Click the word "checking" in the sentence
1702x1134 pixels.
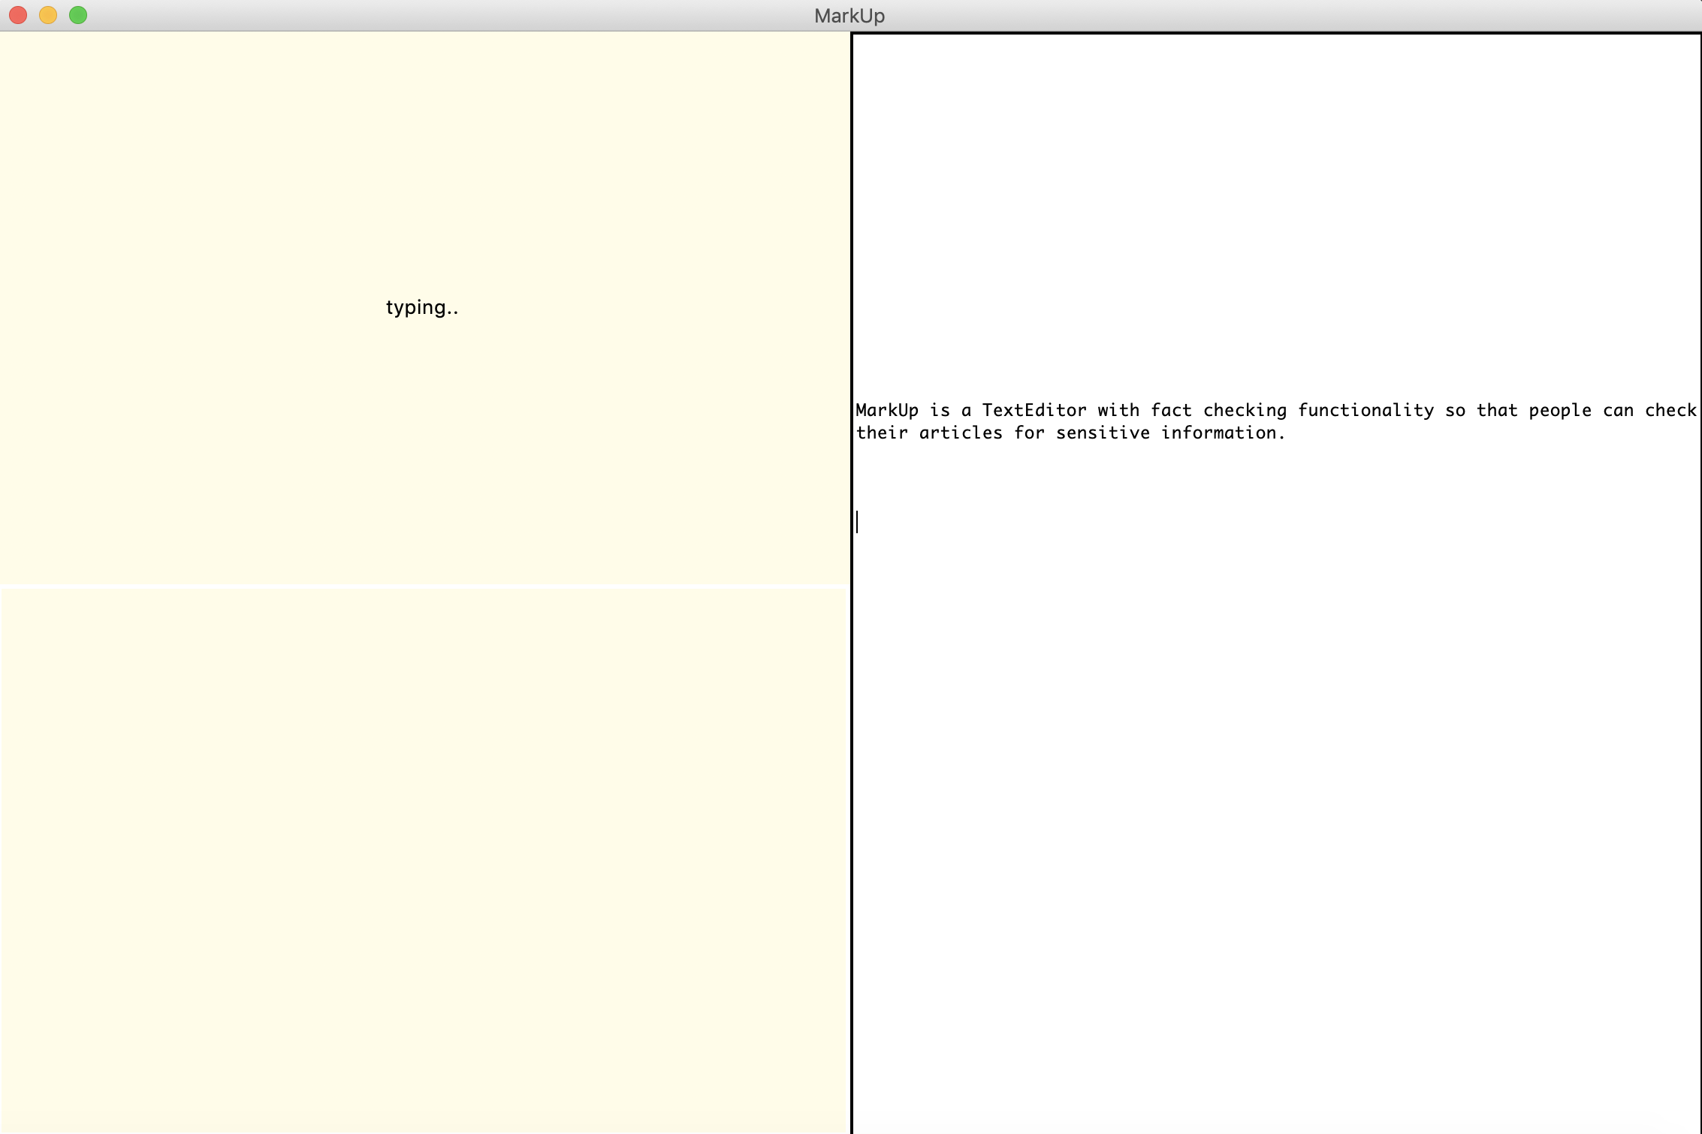(x=1245, y=410)
